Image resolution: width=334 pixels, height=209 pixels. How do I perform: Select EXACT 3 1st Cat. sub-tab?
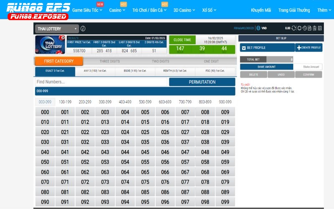[x=55, y=71]
